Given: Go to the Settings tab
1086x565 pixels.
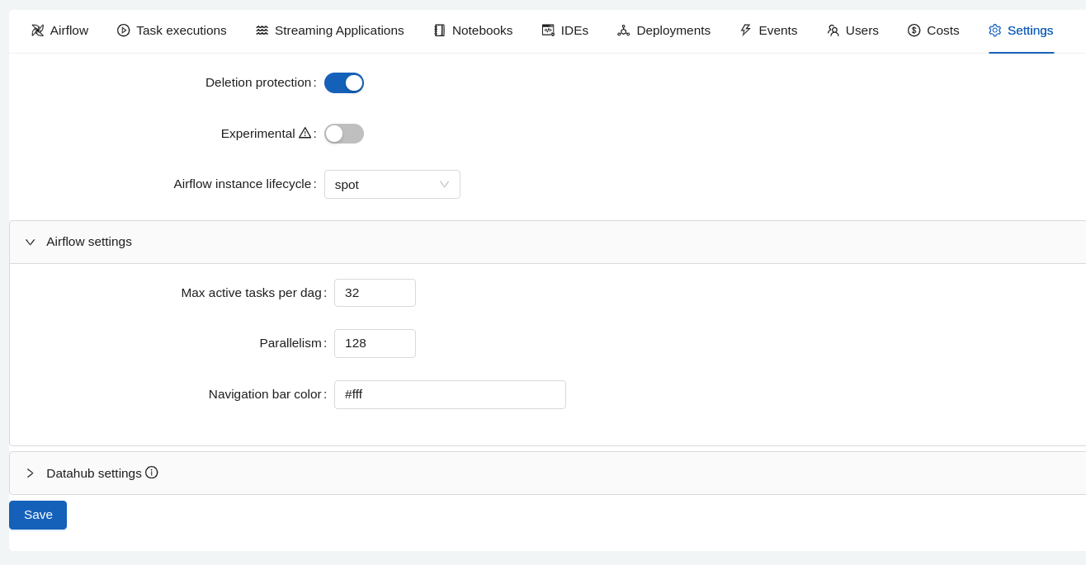Looking at the screenshot, I should pos(1021,30).
